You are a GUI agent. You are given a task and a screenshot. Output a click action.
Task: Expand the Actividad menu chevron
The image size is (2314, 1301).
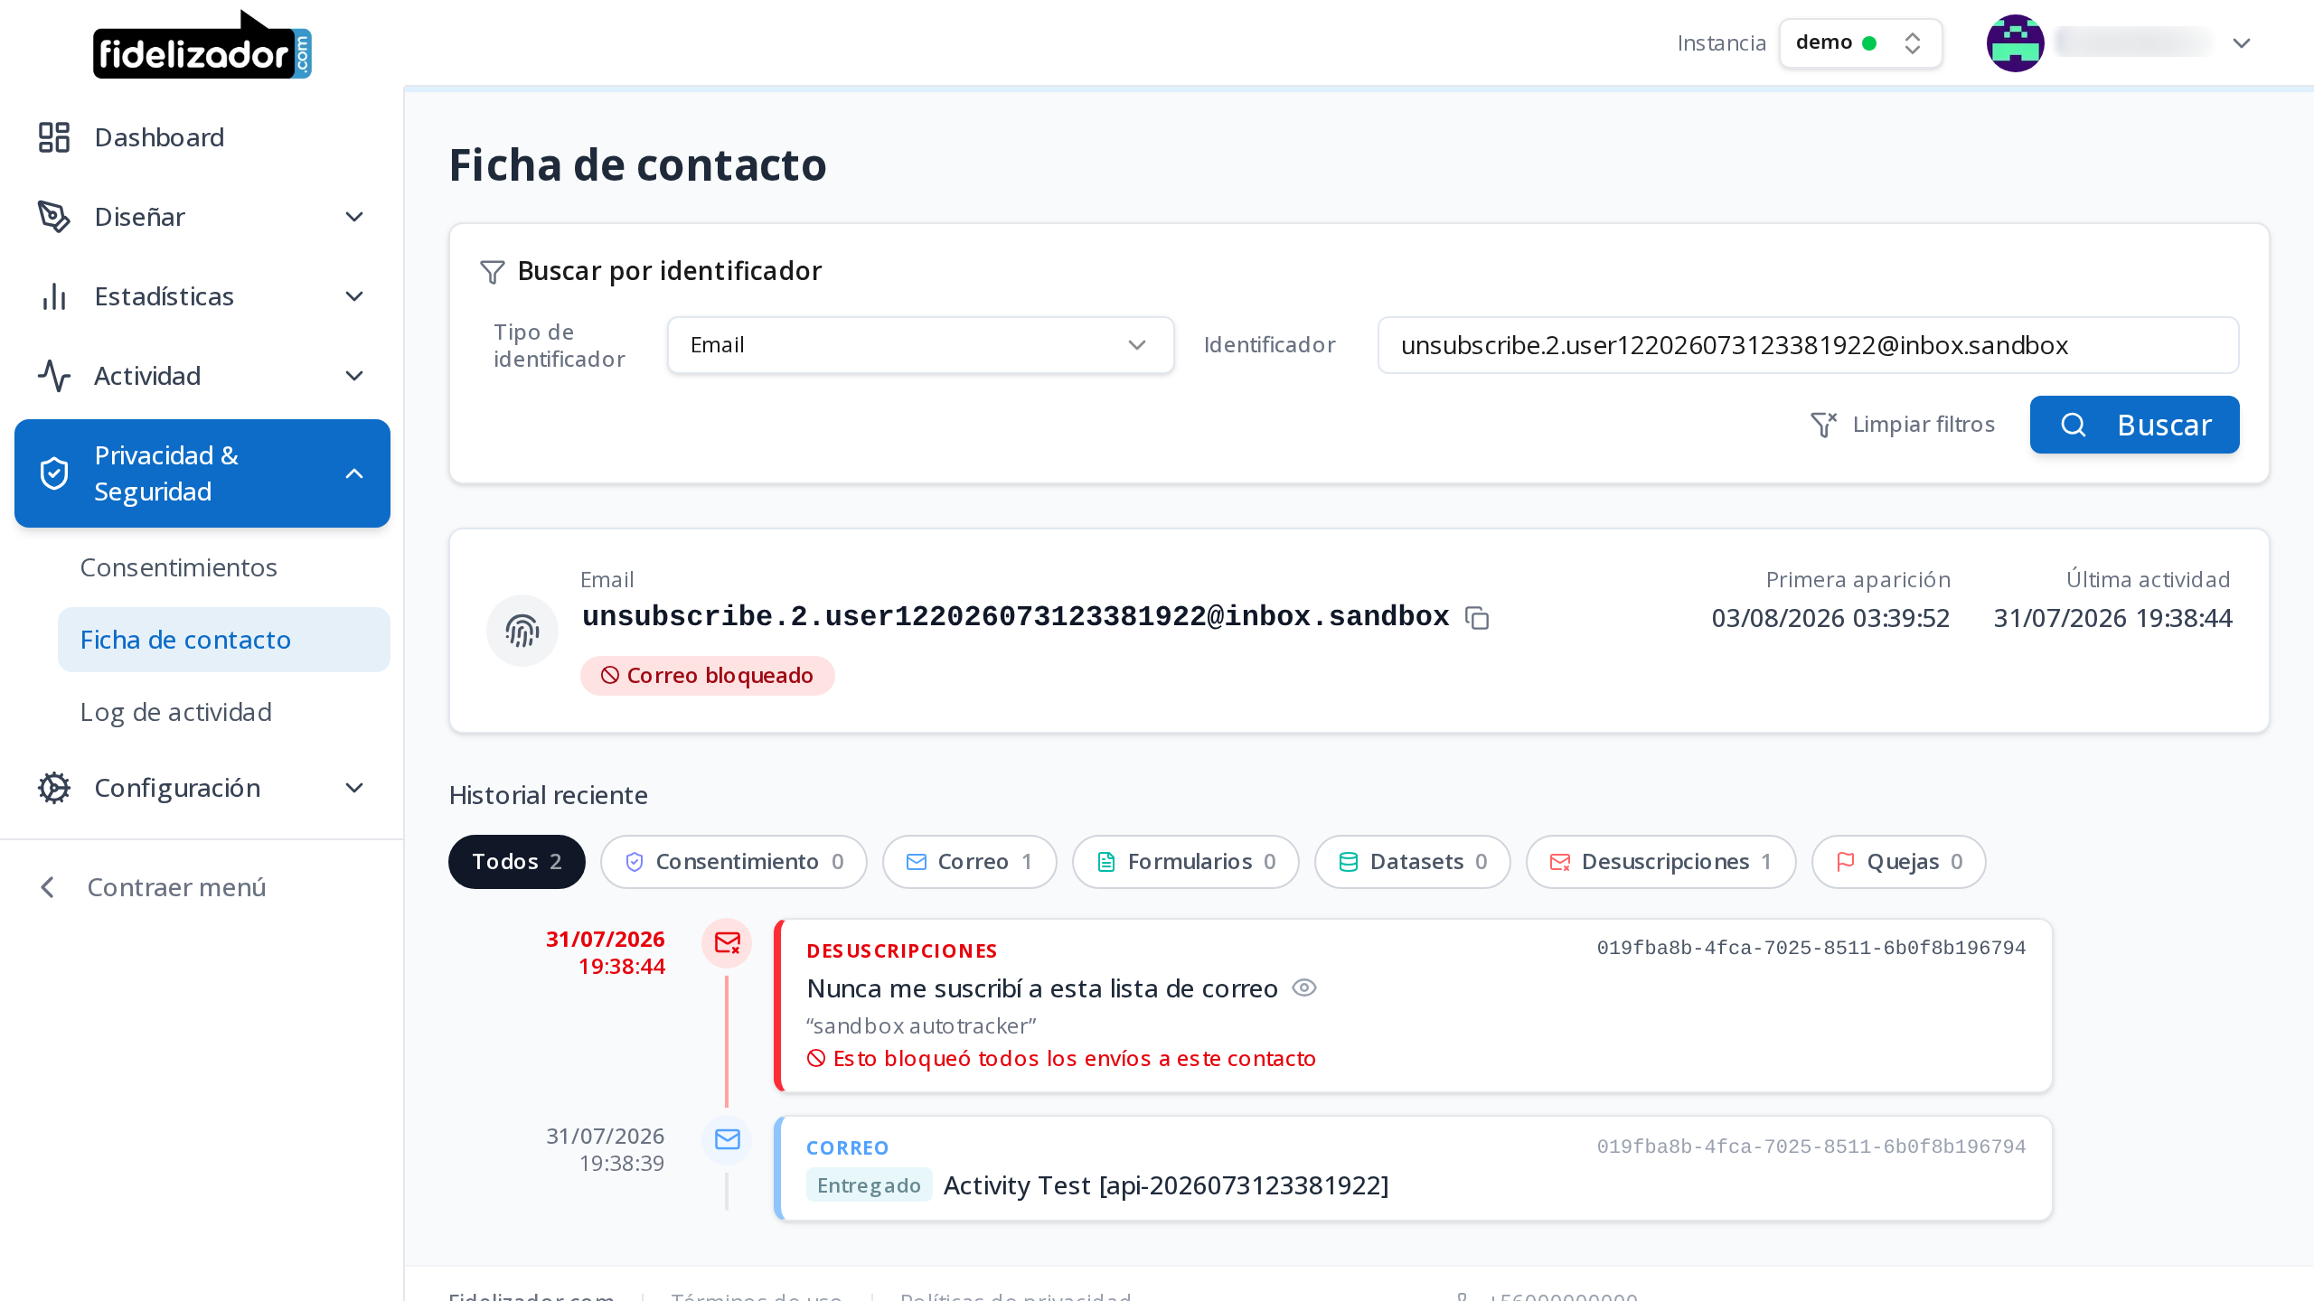tap(354, 376)
